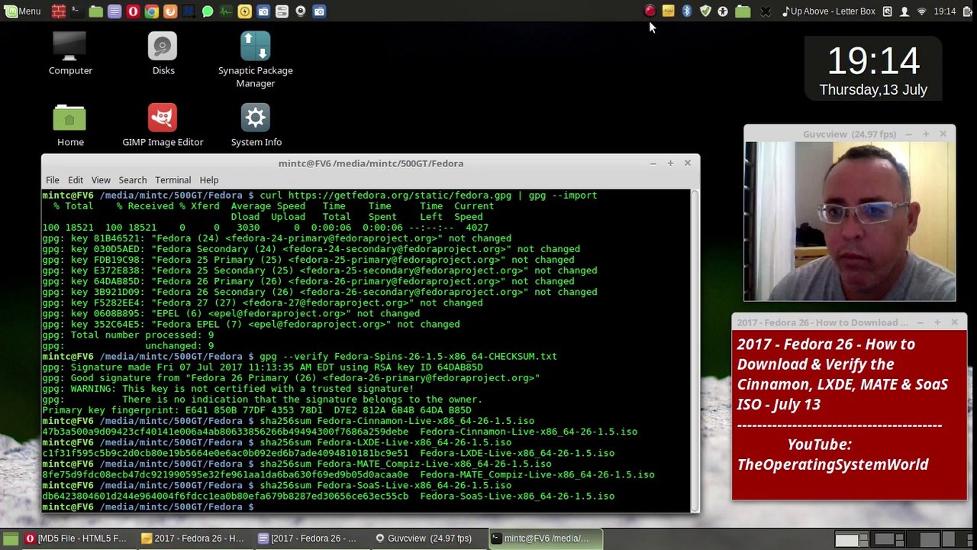
Task: Open green folder tray icon
Action: pyautogui.click(x=743, y=11)
